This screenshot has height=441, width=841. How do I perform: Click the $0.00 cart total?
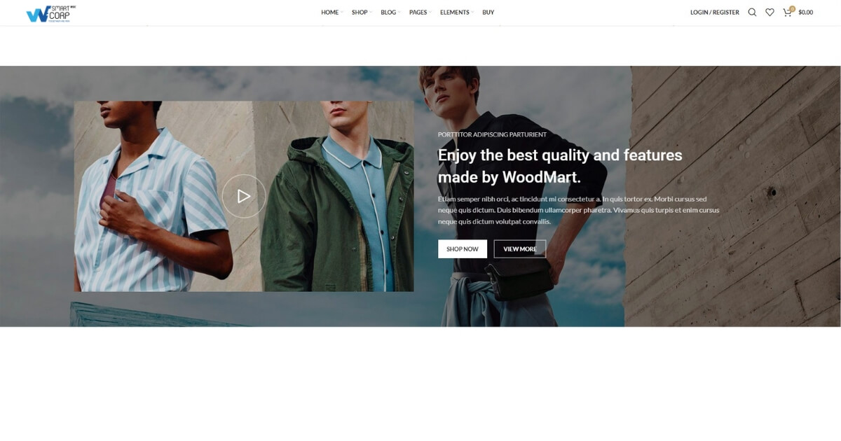click(806, 13)
